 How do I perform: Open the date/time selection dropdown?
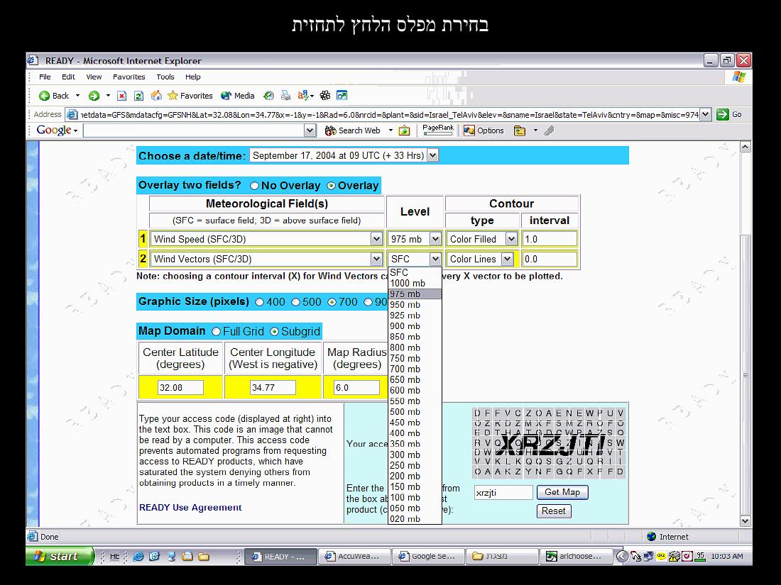pos(433,155)
